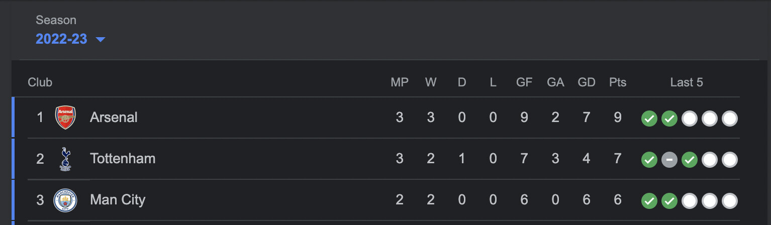Click Arsenal's first win checkmark in Last 5

click(x=649, y=119)
